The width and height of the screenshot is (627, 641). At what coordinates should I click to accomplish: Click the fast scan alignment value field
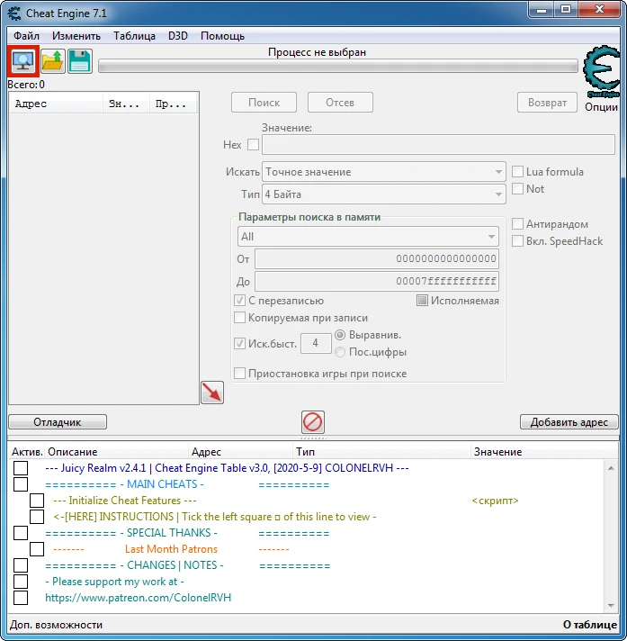pos(316,343)
